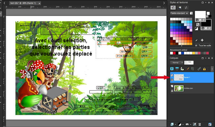This screenshot has width=215, height=127.
Task: Set foreground style to Gradient
Action: (x=200, y=20)
